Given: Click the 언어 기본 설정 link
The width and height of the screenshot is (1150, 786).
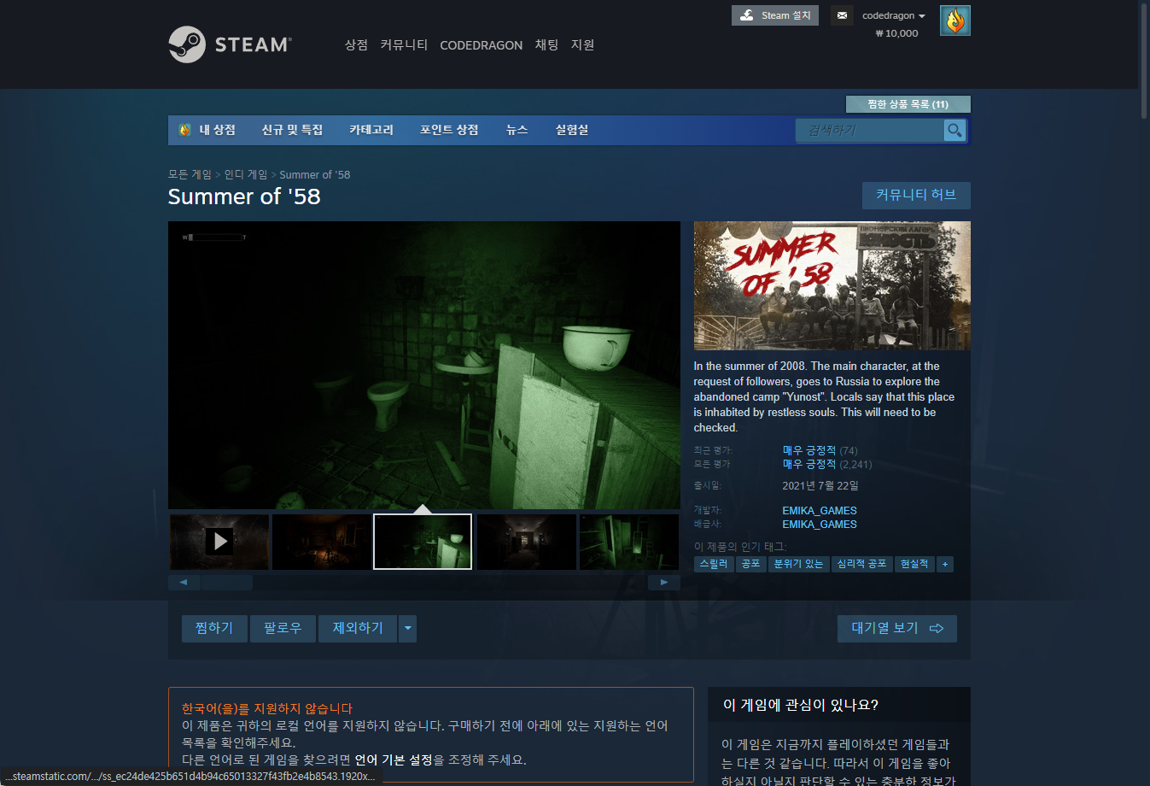Looking at the screenshot, I should coord(394,760).
